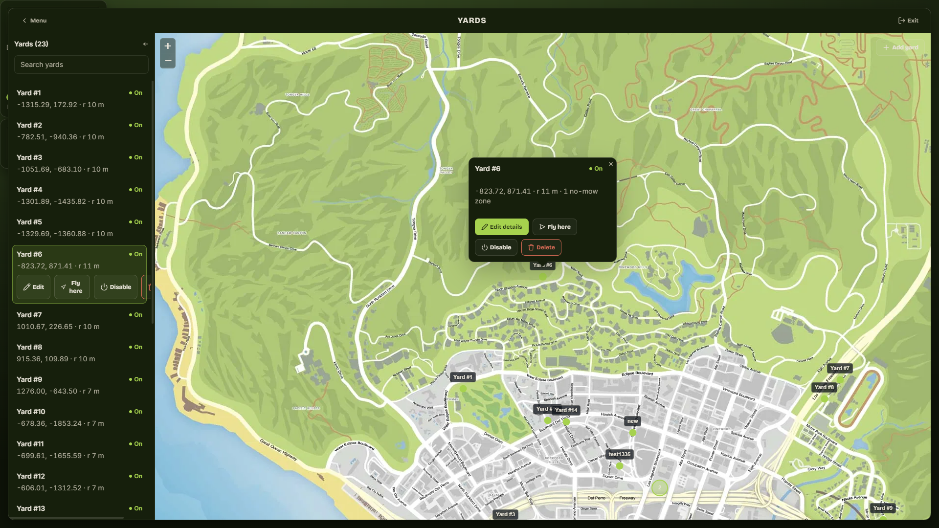Go back via the Menu button
This screenshot has width=939, height=528.
34,21
